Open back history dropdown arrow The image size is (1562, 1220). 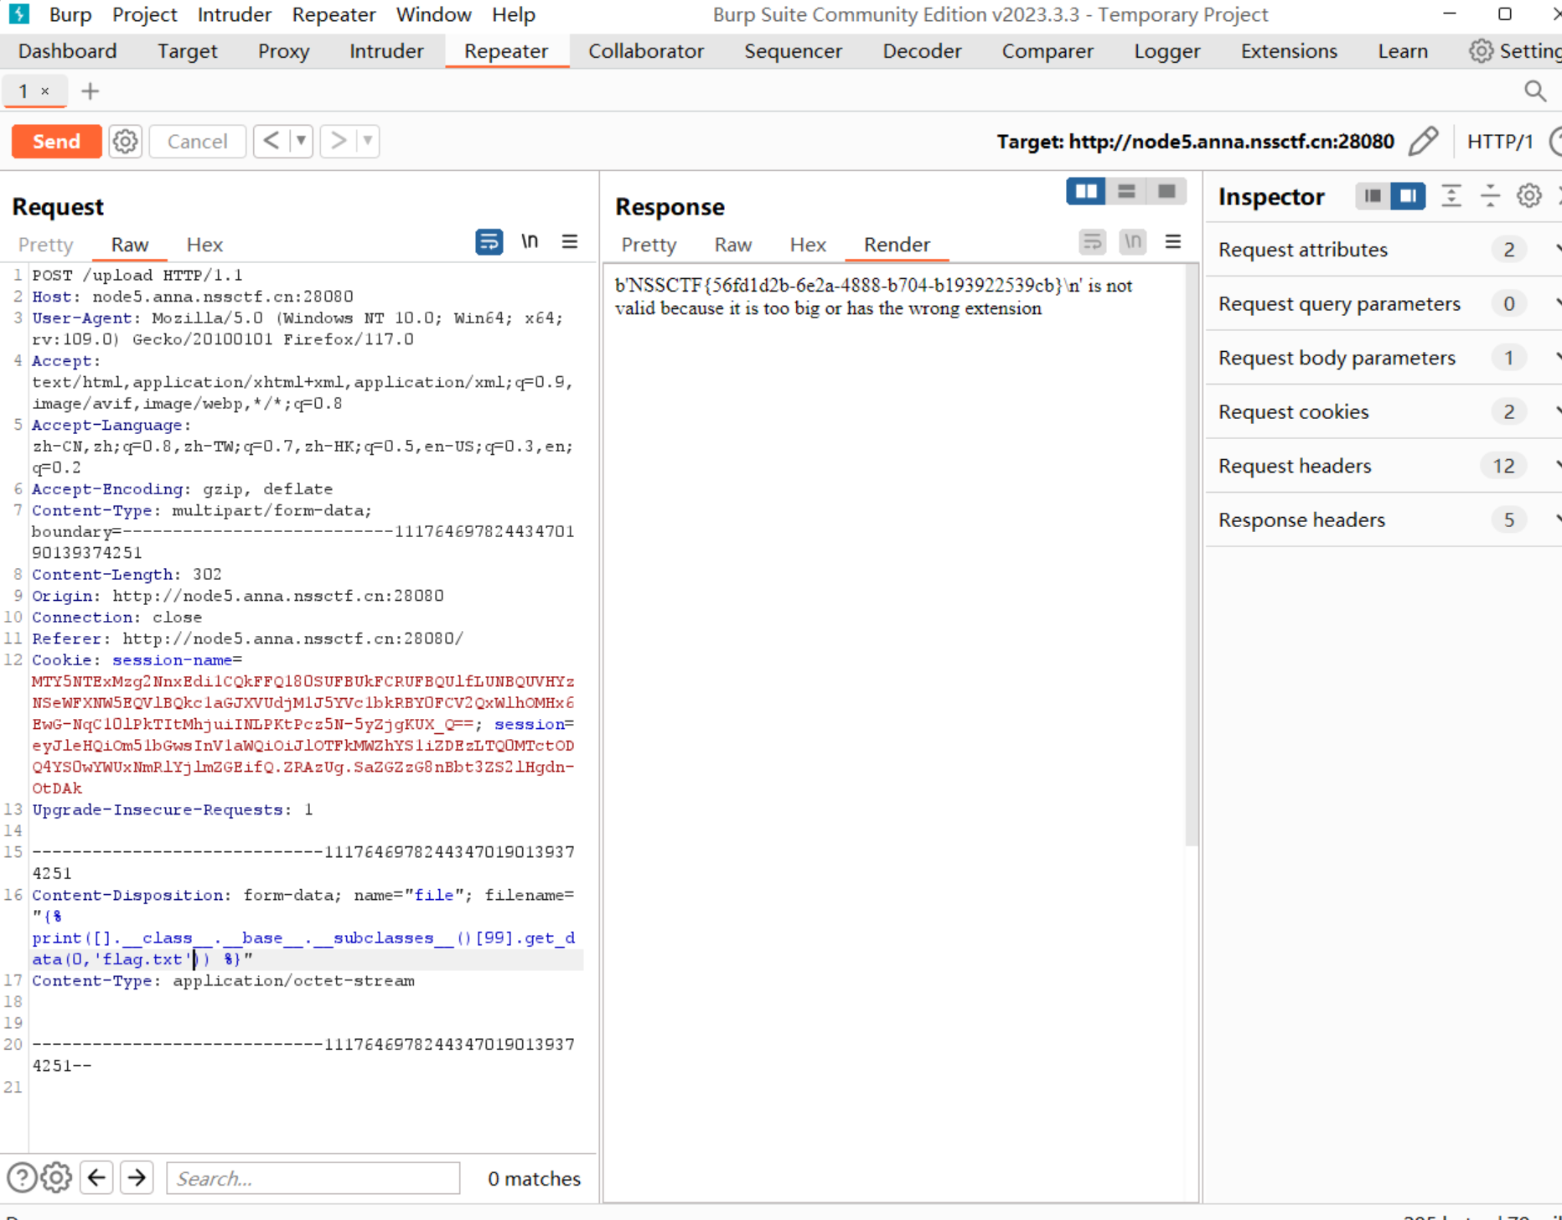tap(301, 141)
